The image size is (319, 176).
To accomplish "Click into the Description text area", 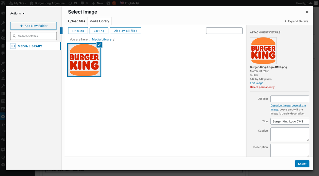I will 290,150.
